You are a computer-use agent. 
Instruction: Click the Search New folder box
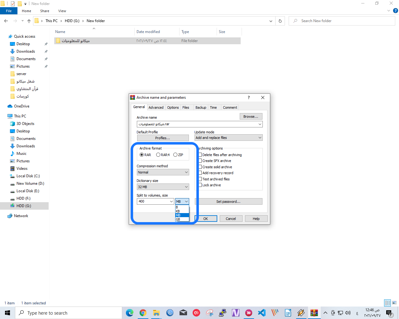(x=342, y=21)
